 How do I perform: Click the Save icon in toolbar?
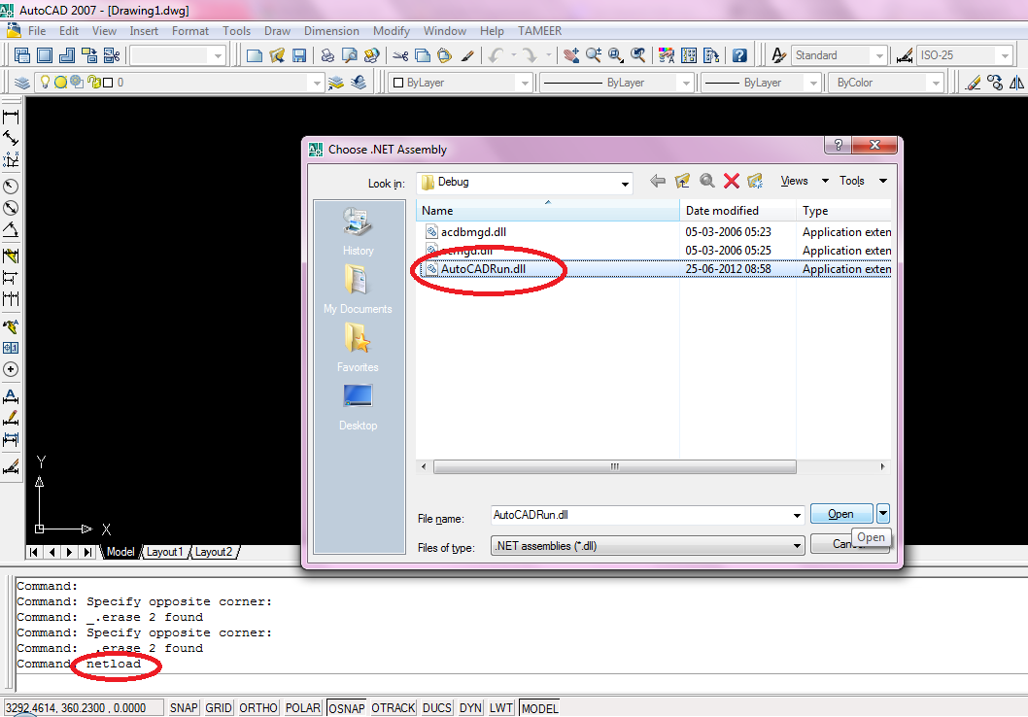click(299, 55)
